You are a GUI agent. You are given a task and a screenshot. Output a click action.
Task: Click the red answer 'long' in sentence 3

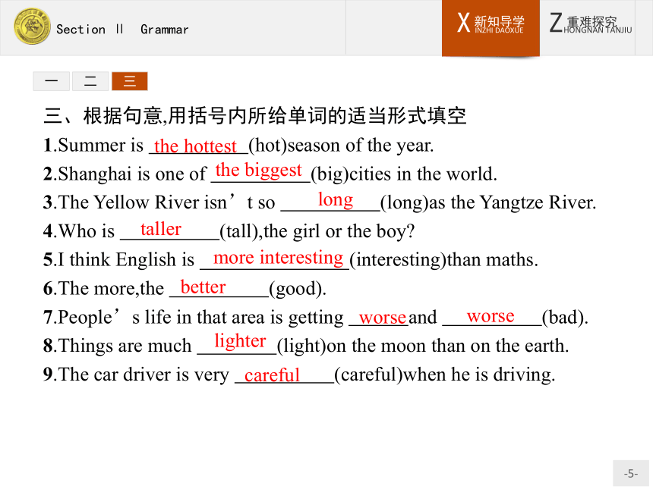pyautogui.click(x=336, y=200)
